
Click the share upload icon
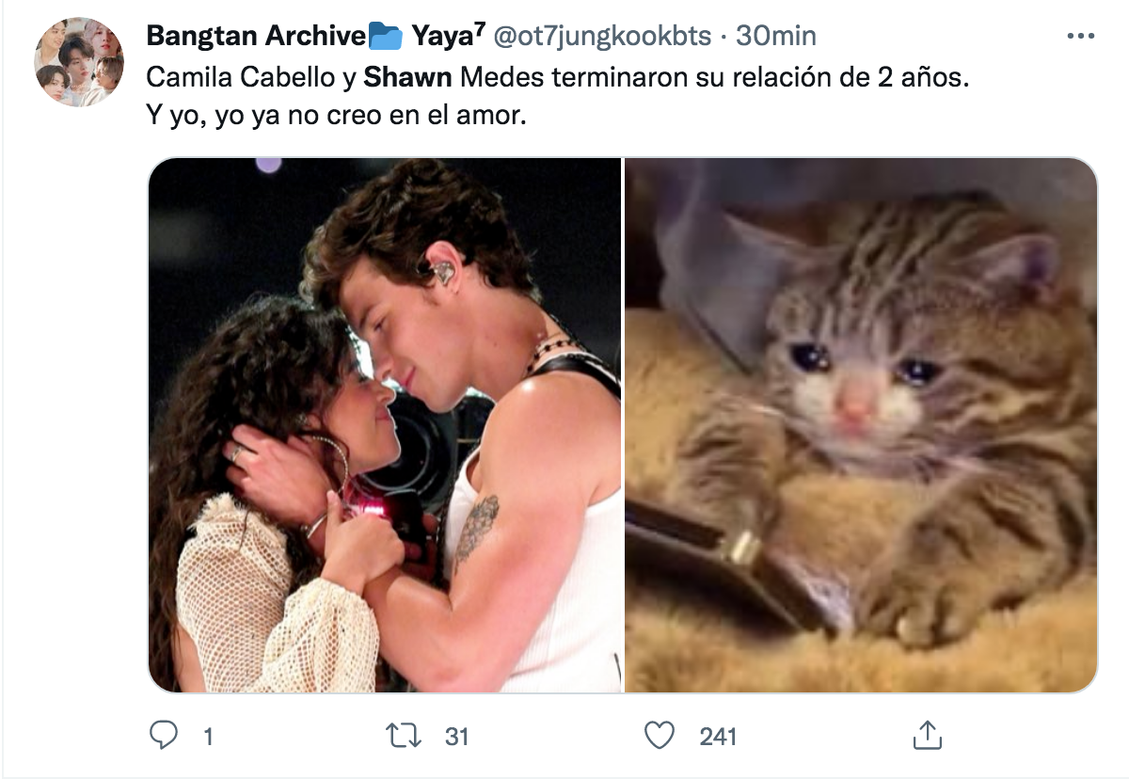coord(926,735)
